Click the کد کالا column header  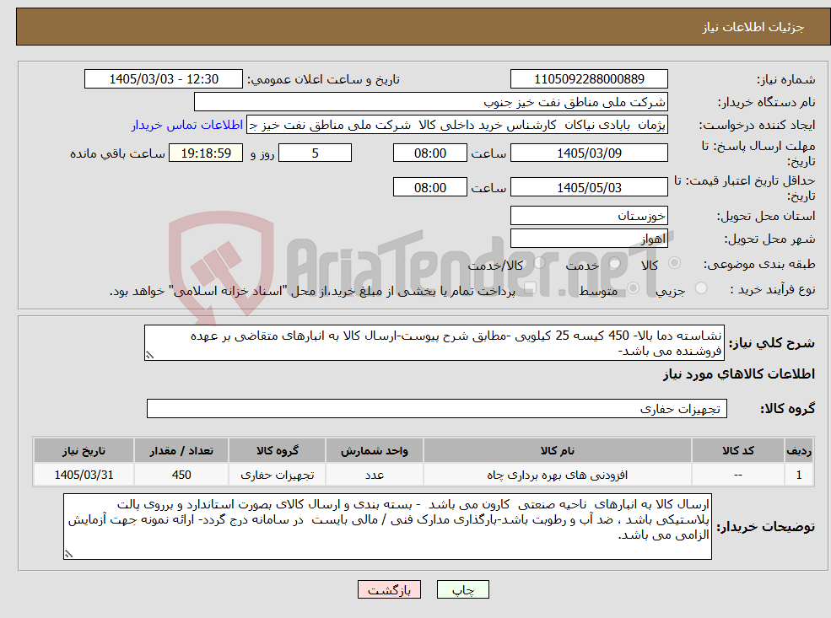coord(737,451)
